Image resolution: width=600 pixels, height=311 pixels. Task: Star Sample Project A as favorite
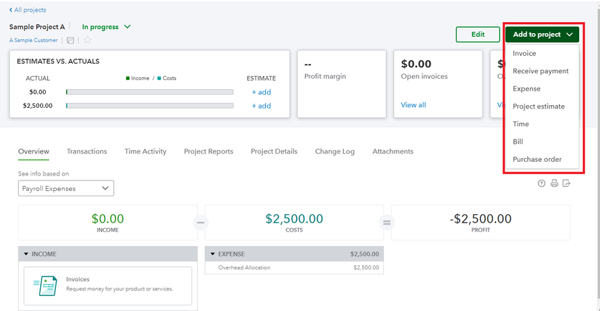tap(87, 40)
